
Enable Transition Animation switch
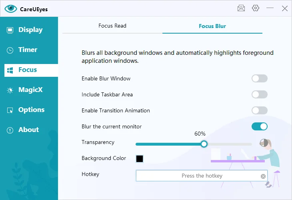click(x=259, y=110)
